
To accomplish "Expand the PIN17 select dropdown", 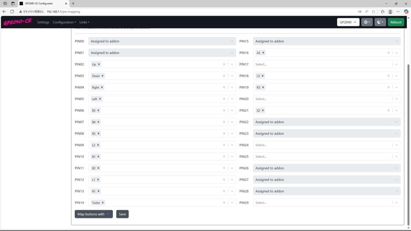I will pyautogui.click(x=397, y=65).
